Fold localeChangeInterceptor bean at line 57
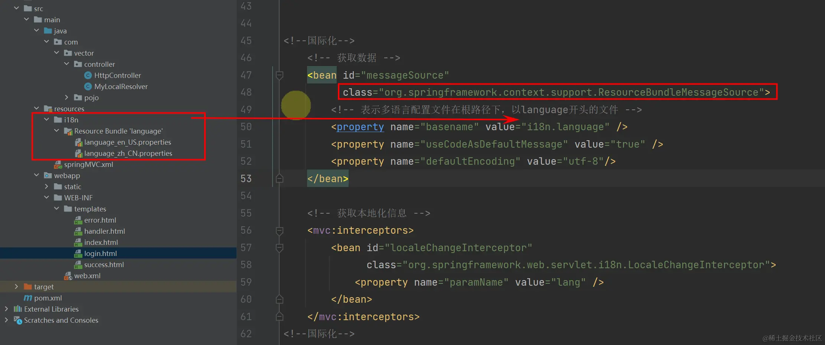 click(280, 248)
